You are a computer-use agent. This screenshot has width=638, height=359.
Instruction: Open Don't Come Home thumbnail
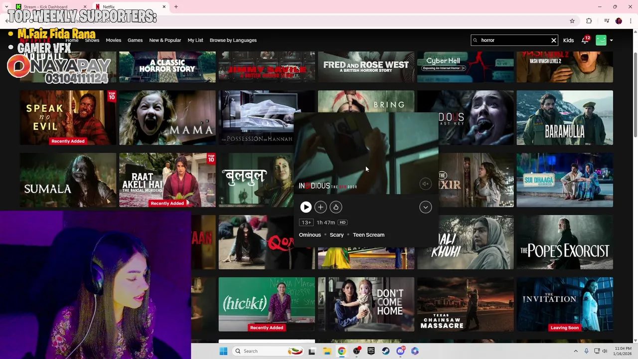[x=366, y=305]
